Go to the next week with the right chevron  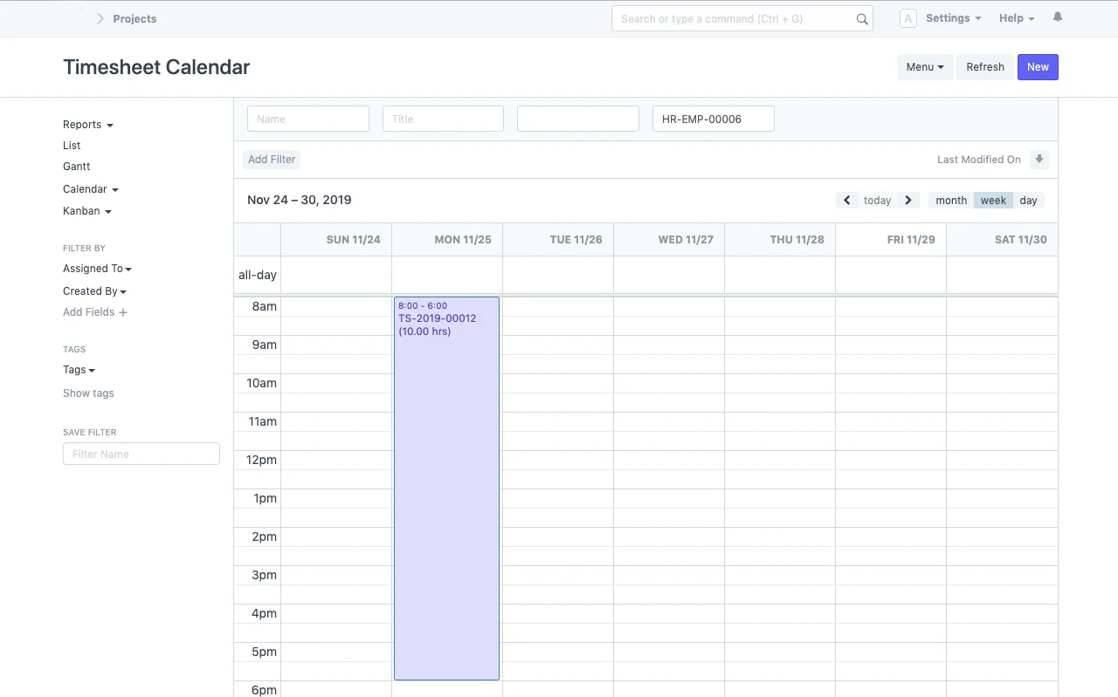click(x=908, y=200)
